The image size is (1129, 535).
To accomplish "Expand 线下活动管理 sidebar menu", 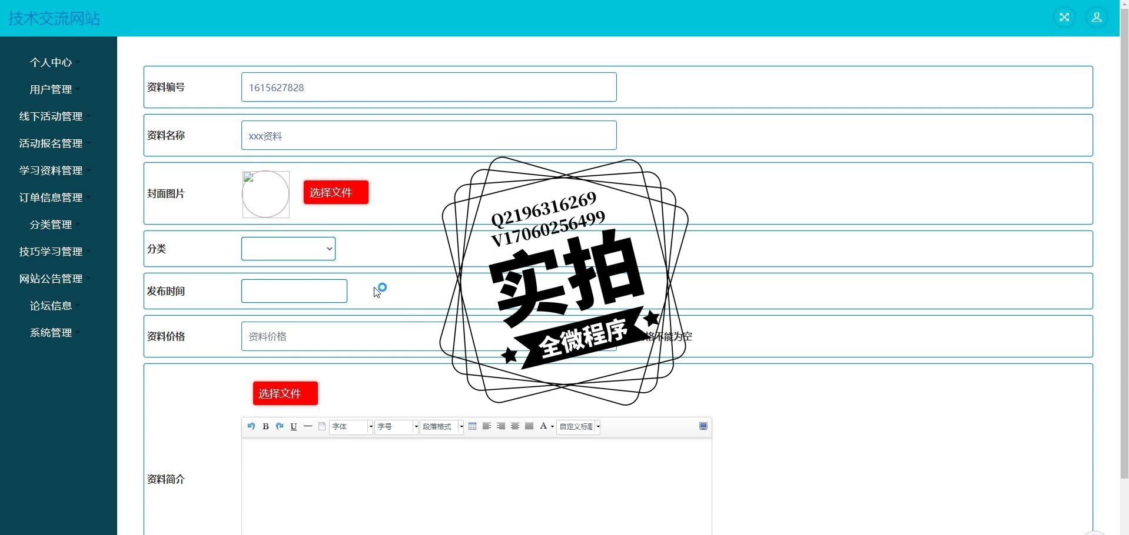I will click(54, 116).
